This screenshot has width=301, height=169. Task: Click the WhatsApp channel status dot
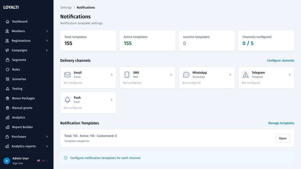coord(230,75)
